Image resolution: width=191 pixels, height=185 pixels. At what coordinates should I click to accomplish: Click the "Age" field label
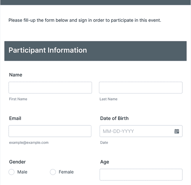point(105,162)
